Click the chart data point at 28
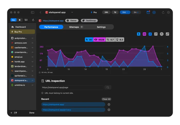Viewport: 180px width, 125px height. point(145,46)
